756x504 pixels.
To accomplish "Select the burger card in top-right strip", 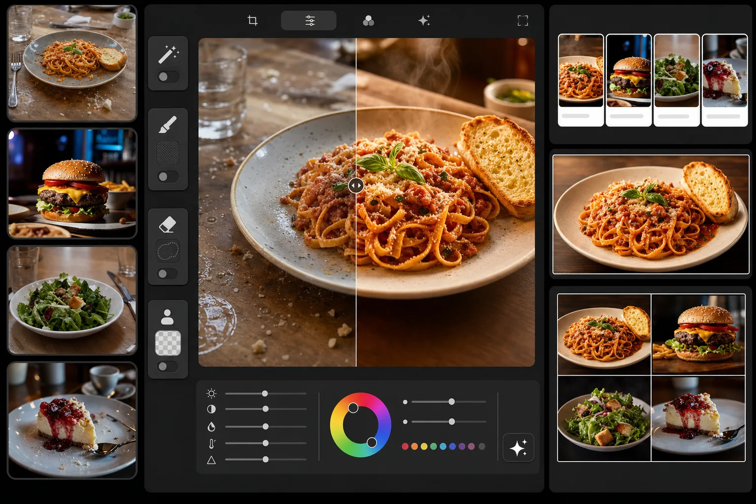I will pyautogui.click(x=629, y=80).
